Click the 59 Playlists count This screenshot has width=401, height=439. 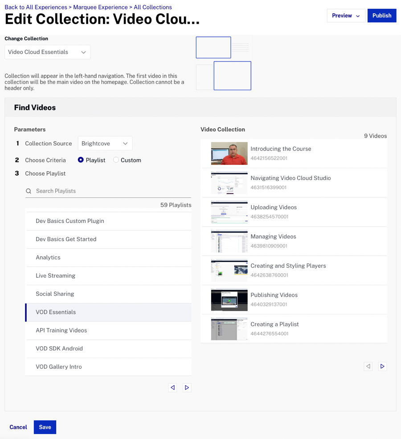(x=176, y=205)
